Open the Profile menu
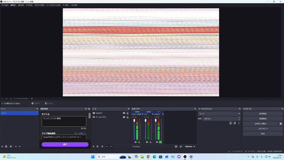This screenshot has width=284, height=160. point(39,5)
